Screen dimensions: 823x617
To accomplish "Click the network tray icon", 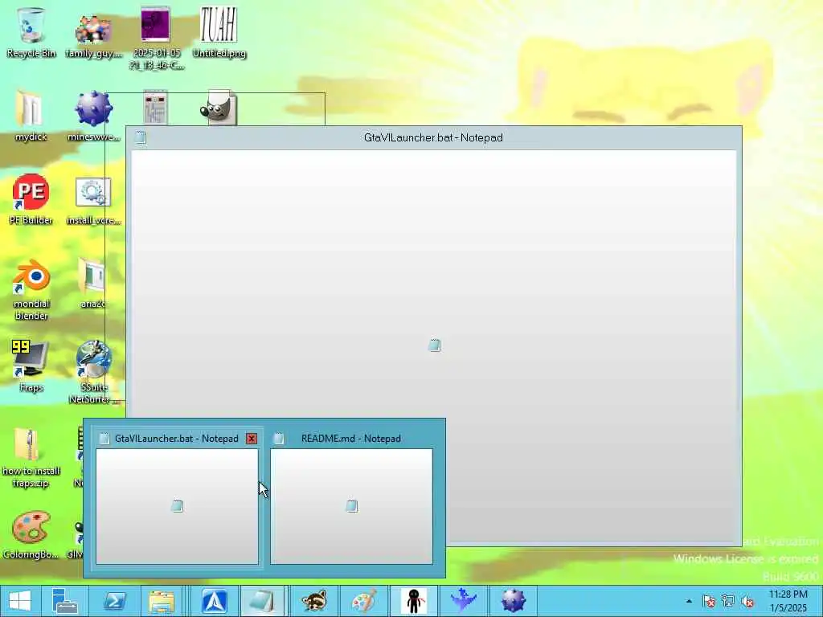I will 728,601.
